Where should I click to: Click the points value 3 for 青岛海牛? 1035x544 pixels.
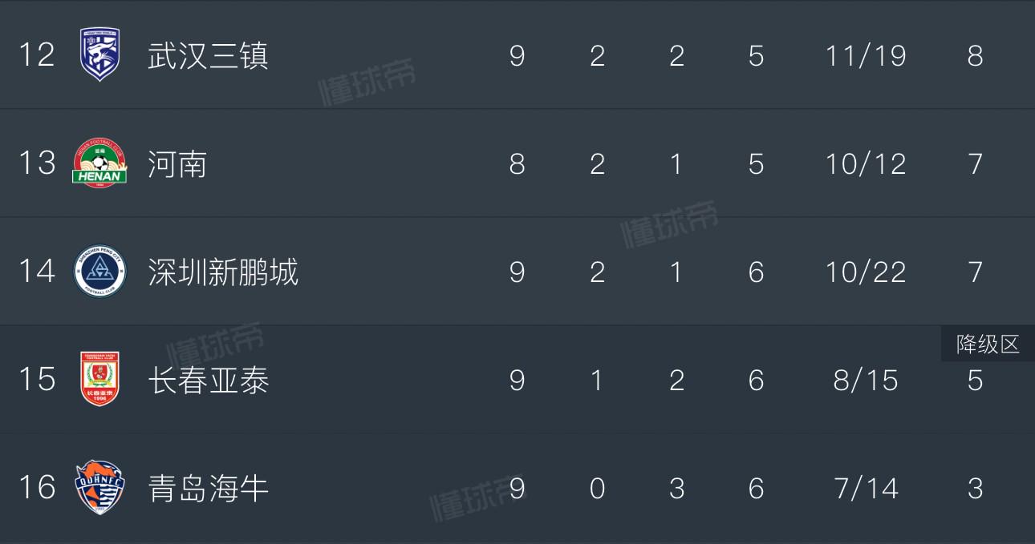coord(975,488)
